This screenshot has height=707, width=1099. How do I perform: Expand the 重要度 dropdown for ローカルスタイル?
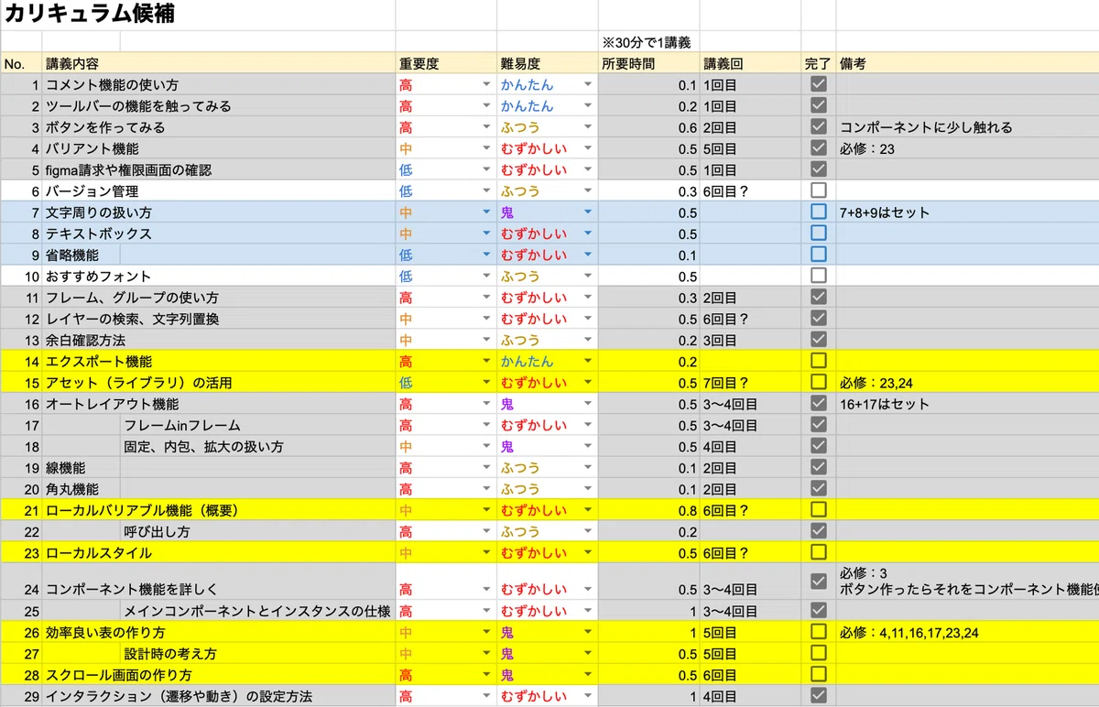pyautogui.click(x=486, y=553)
